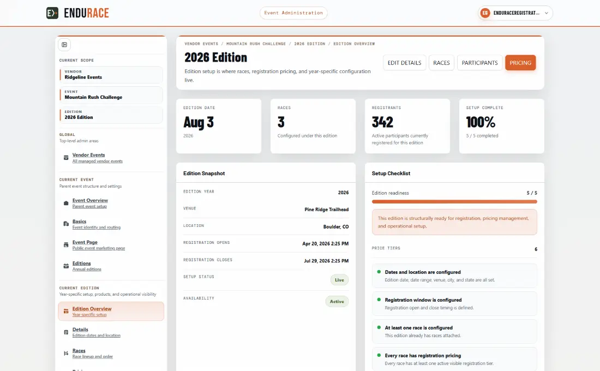Click the Endurace logo icon
The image size is (600, 371).
[52, 13]
